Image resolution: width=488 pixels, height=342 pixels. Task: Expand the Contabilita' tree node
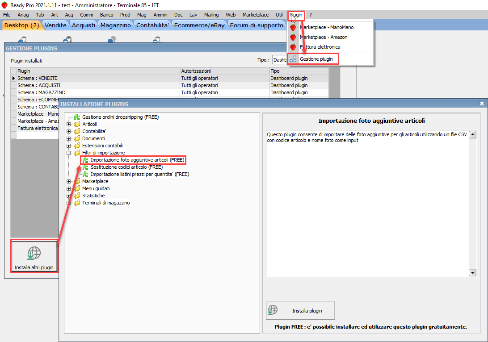pyautogui.click(x=68, y=132)
